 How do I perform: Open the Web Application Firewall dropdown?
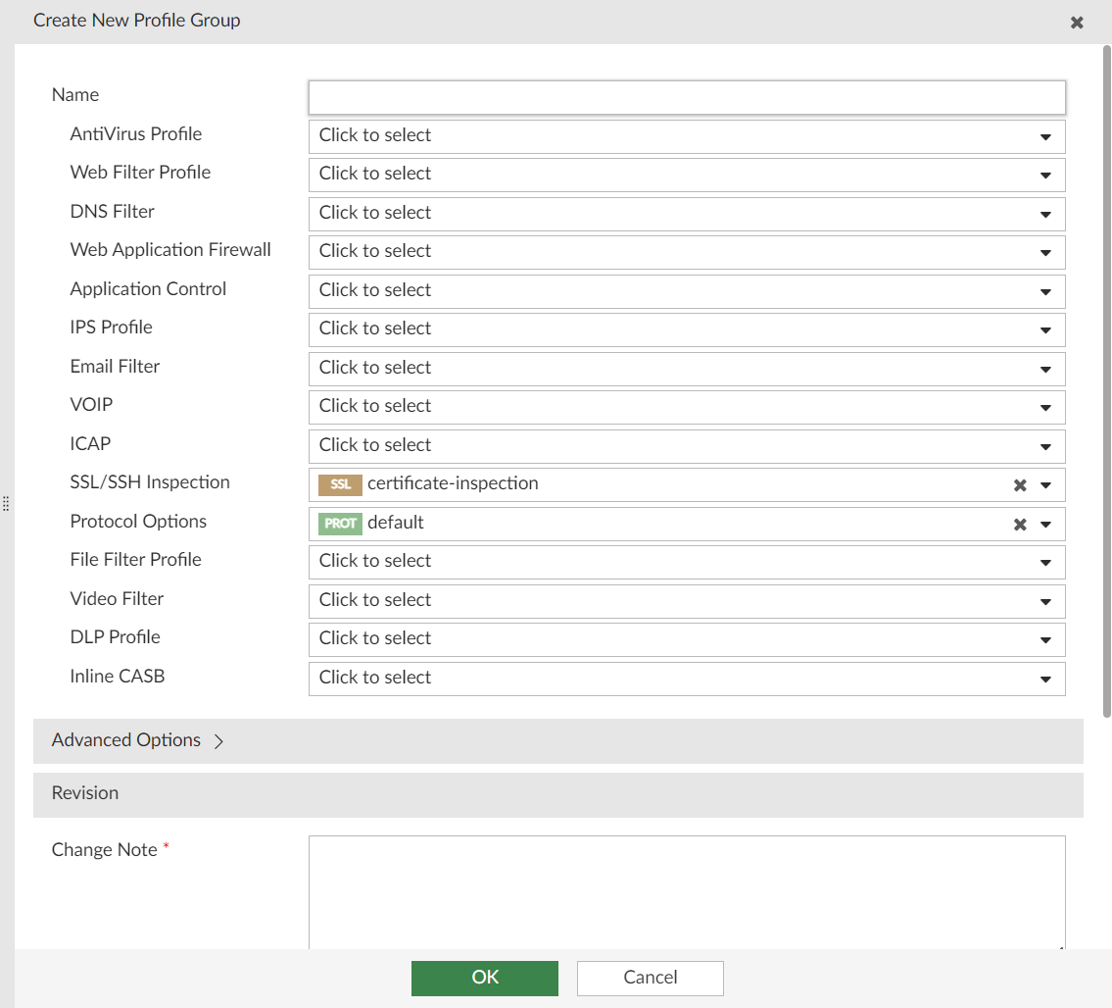1047,252
